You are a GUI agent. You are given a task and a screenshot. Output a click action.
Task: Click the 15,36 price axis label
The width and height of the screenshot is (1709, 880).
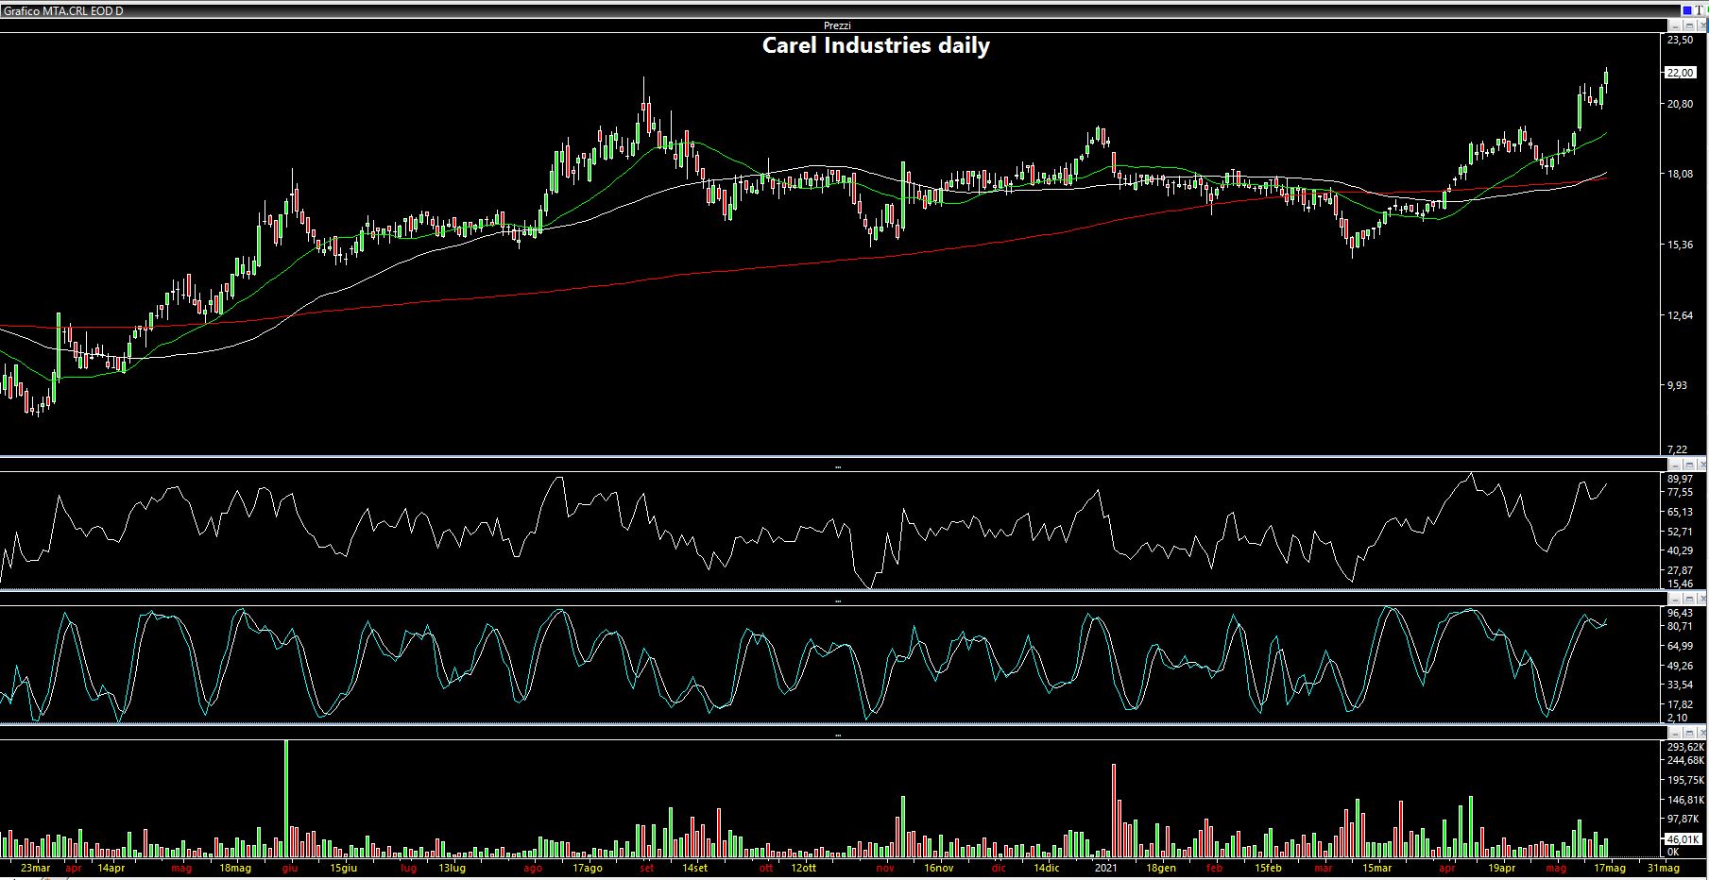(1681, 245)
